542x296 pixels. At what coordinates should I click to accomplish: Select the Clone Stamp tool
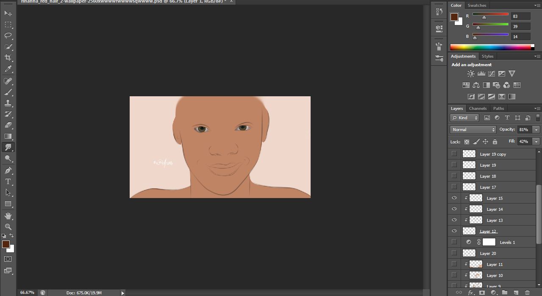coord(8,103)
